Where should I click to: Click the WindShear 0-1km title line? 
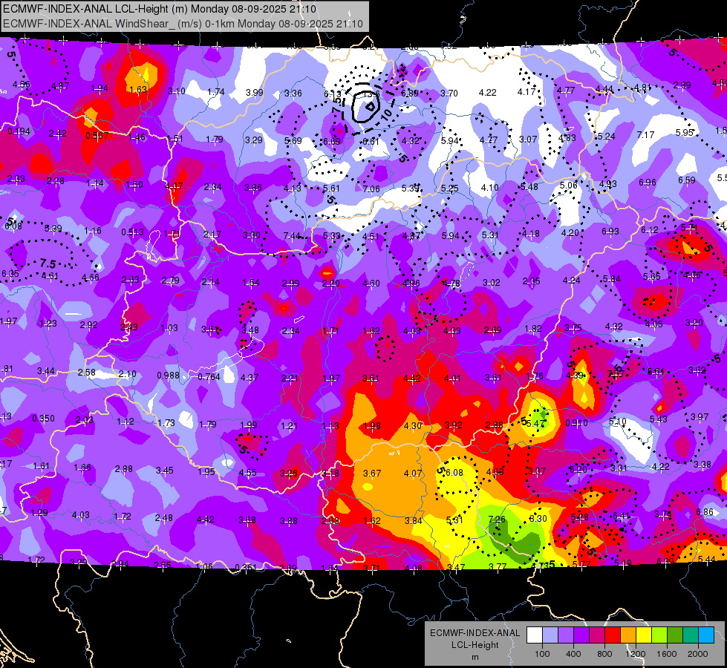point(183,24)
